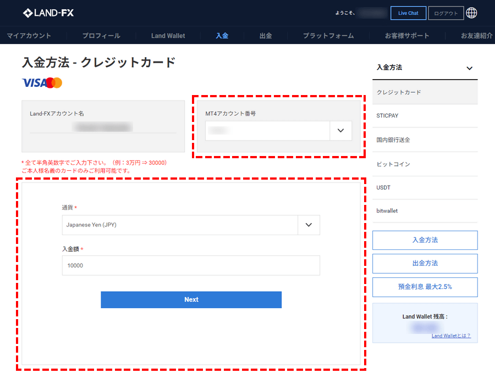Click the red ご本人様名義のカード notice text
The width and height of the screenshot is (495, 373).
[76, 171]
